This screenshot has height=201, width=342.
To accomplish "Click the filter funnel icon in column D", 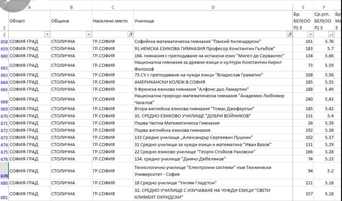I will click(290, 34).
